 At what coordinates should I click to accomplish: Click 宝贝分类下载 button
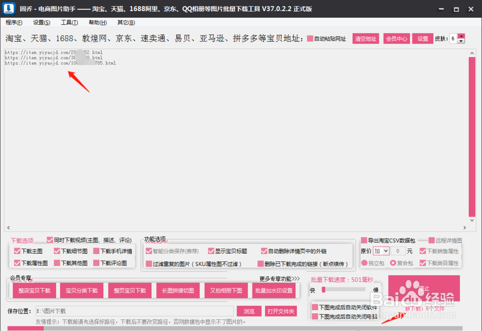pos(81,290)
